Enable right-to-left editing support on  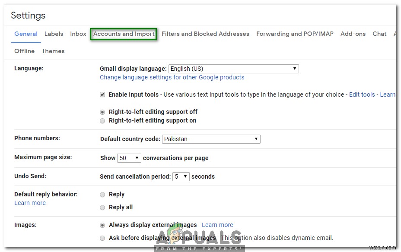102,121
